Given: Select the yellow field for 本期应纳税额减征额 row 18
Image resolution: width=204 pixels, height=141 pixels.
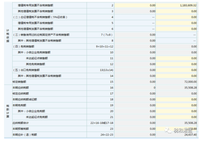Looking at the screenshot, I should coord(176,99).
